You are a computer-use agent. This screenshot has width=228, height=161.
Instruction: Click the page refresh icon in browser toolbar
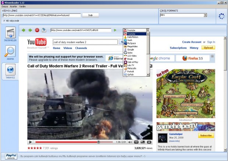(x=44, y=30)
